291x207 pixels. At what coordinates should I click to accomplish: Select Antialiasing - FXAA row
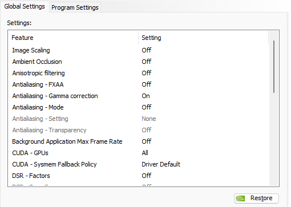pyautogui.click(x=139, y=84)
